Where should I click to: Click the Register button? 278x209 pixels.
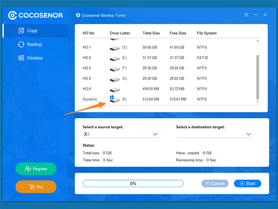point(36,168)
